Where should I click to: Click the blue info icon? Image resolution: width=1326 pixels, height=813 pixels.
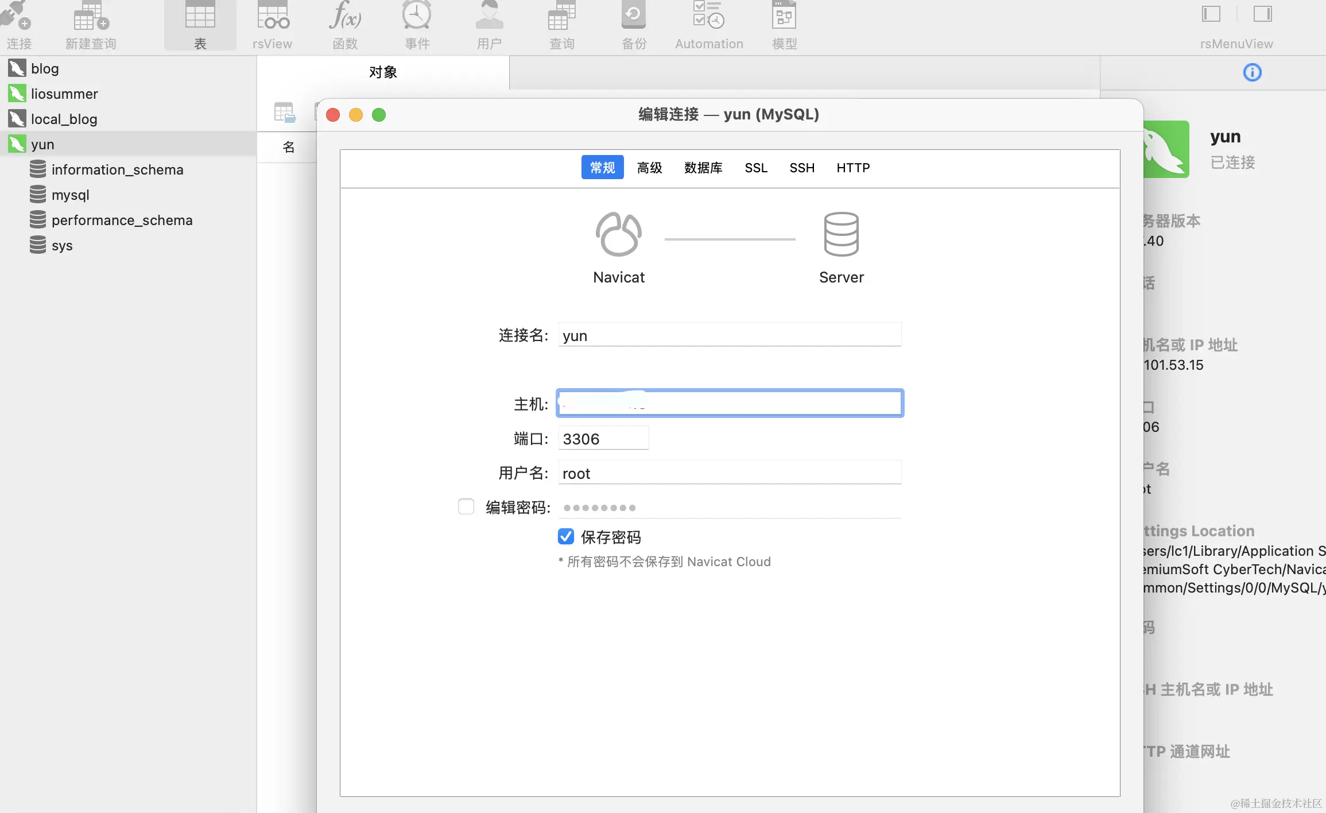point(1252,72)
